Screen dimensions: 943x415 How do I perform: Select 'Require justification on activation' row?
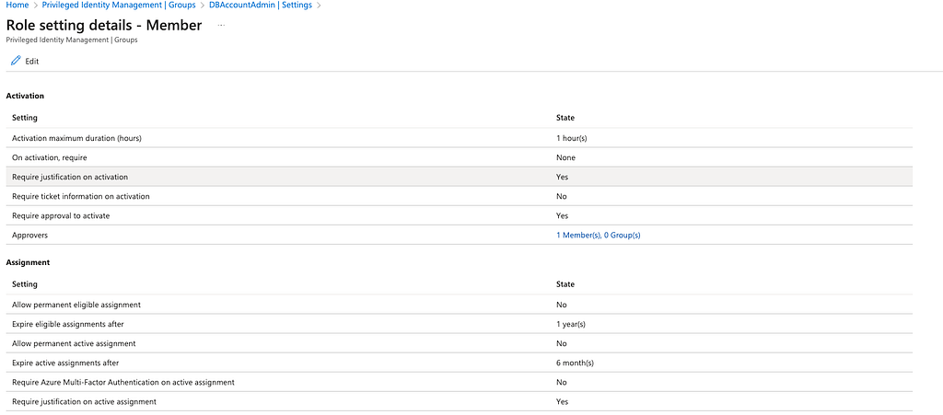pos(459,178)
